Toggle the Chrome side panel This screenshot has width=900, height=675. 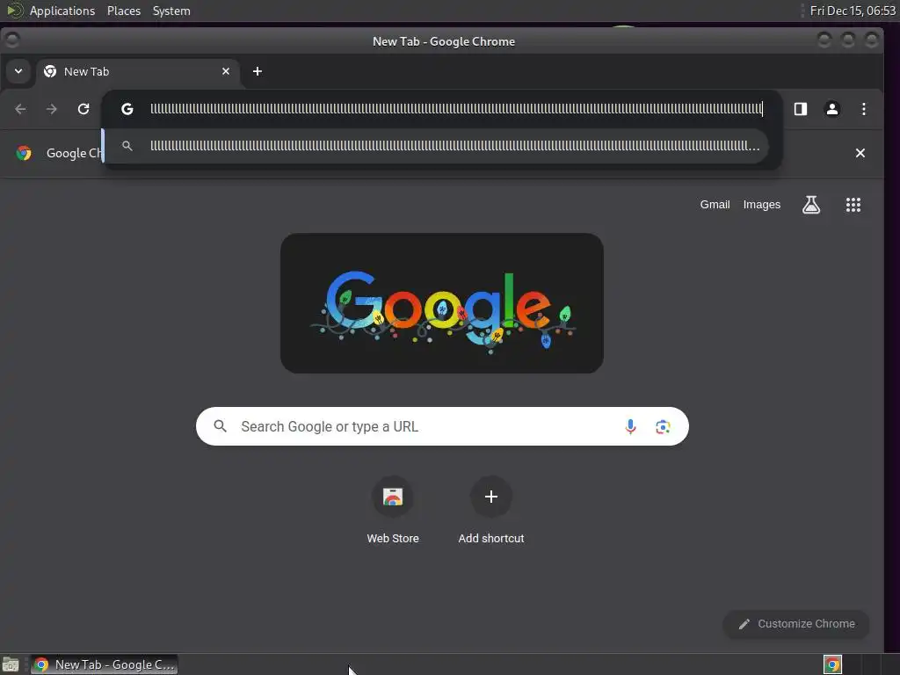pyautogui.click(x=801, y=109)
